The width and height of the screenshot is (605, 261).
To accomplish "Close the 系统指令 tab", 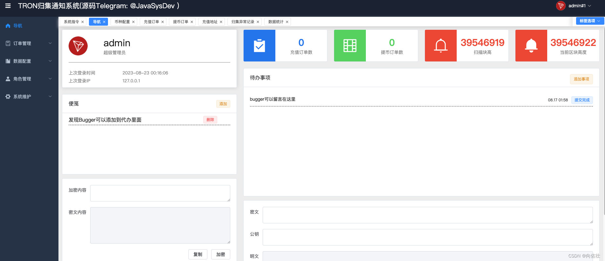I will (x=83, y=22).
